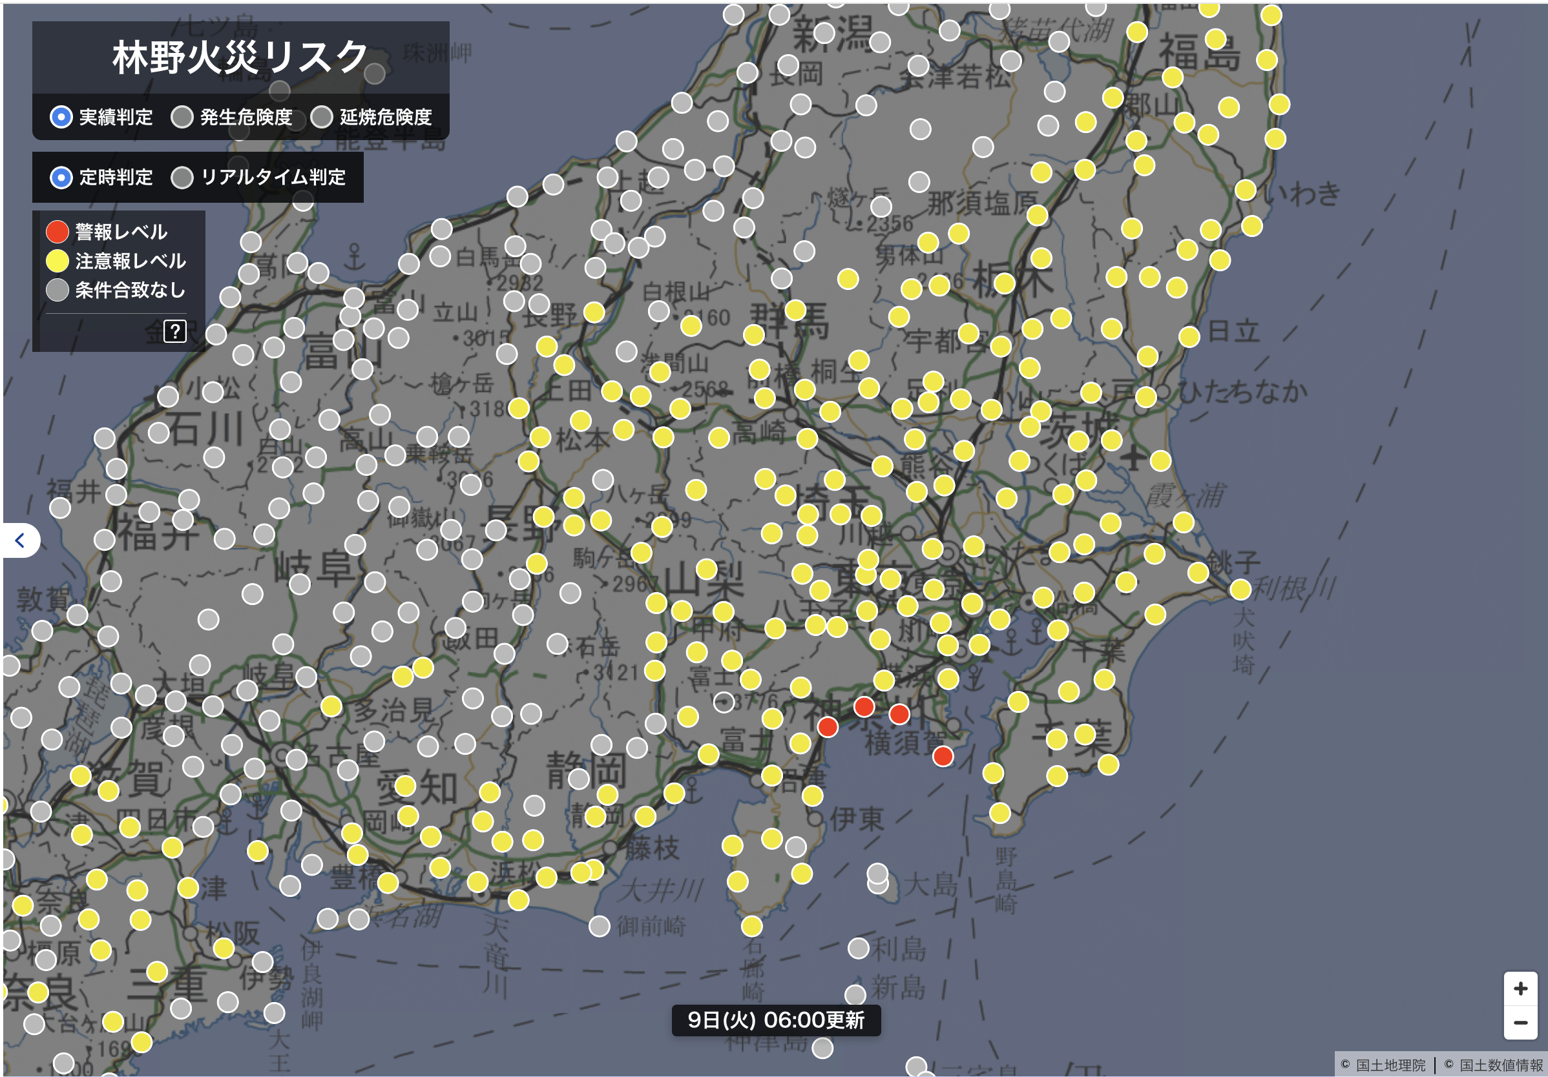Switch to リアルタイム判定 mode
The height and width of the screenshot is (1077, 1548).
click(182, 178)
